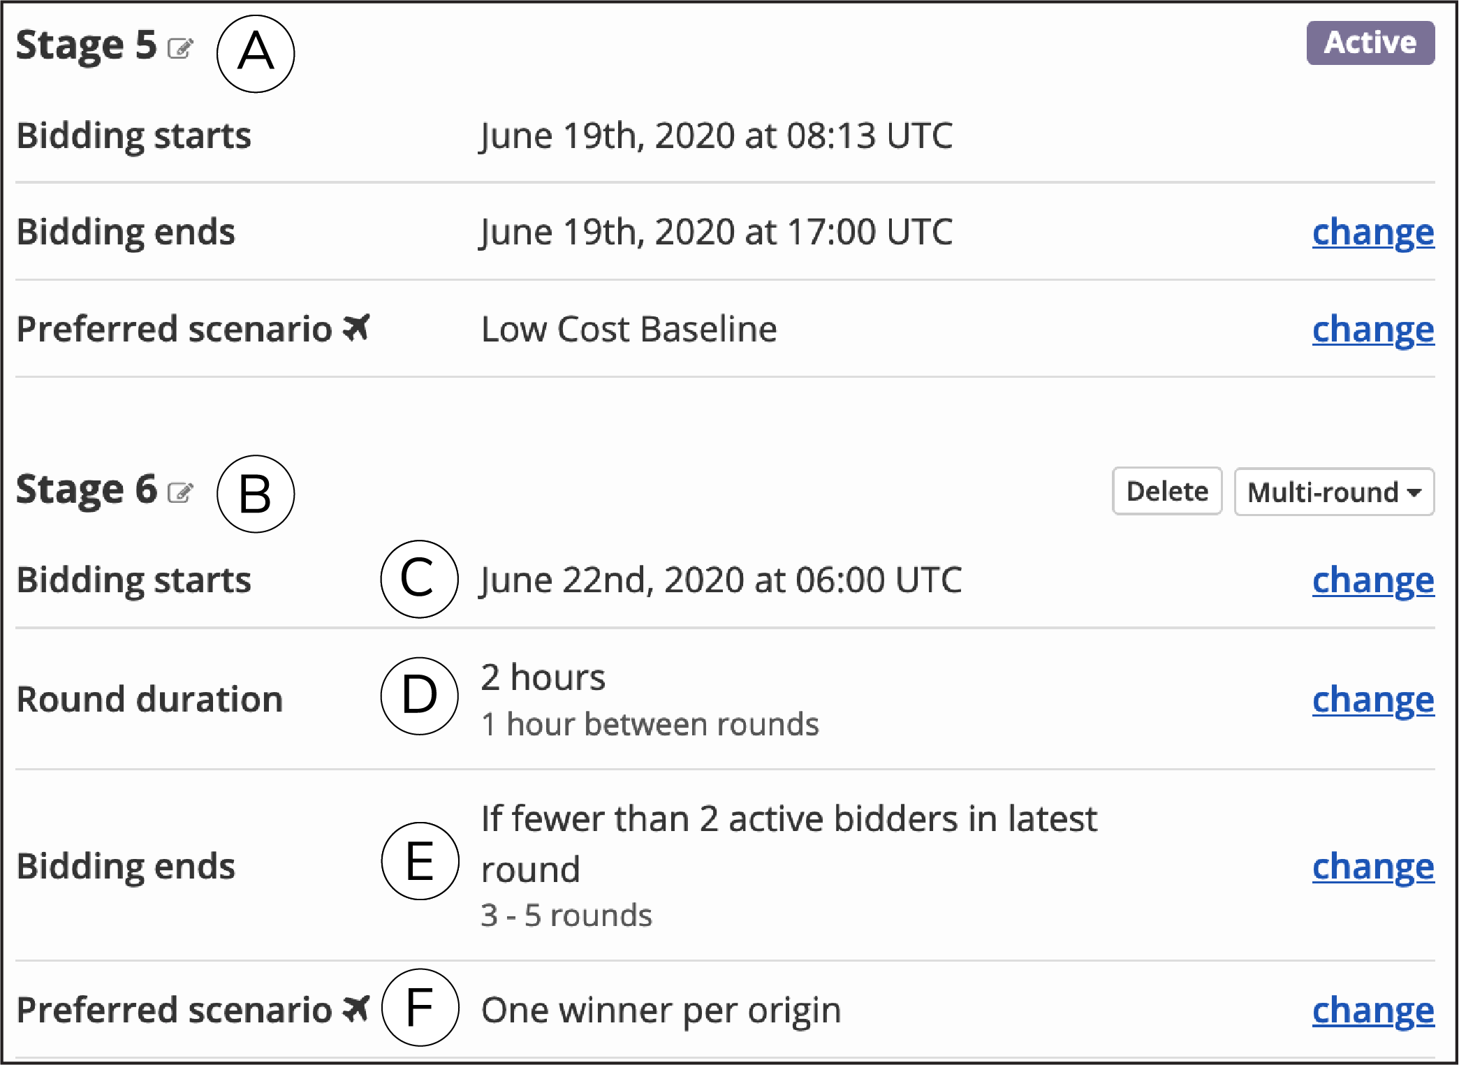Click the Active status badge on Stage 5
Image resolution: width=1459 pixels, height=1065 pixels.
1370,43
